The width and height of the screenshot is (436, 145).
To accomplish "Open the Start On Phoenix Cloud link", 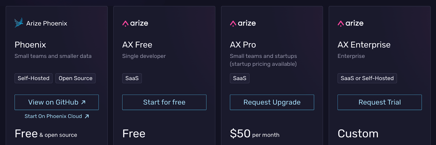I will click(x=53, y=116).
